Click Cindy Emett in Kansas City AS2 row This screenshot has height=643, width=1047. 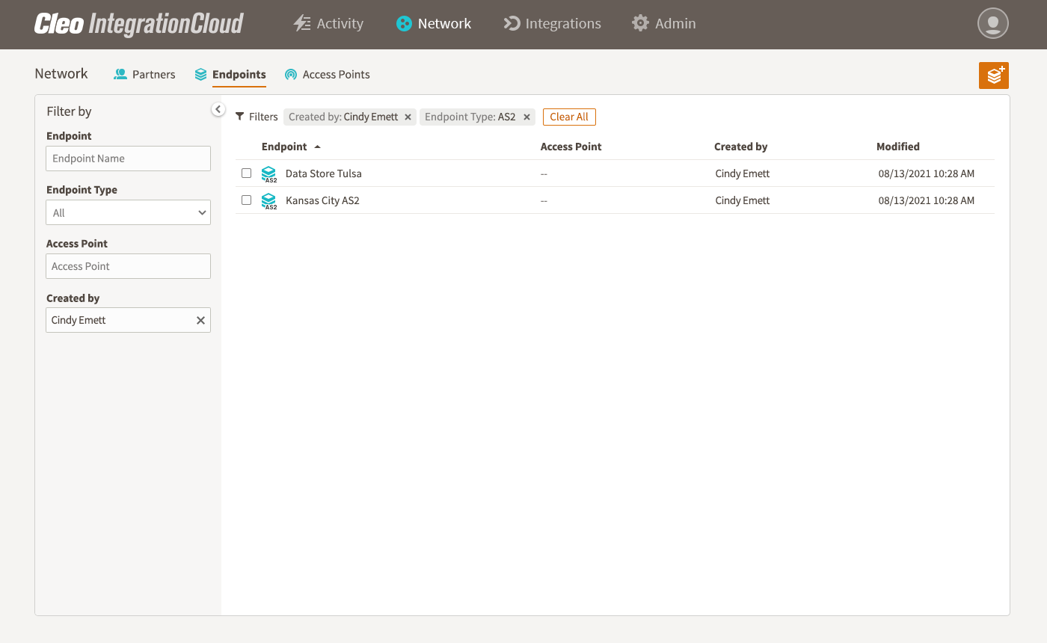click(x=743, y=200)
